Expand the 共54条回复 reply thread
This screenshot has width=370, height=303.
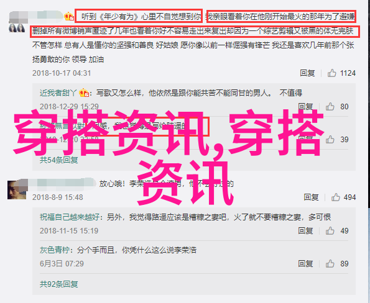click(58, 160)
